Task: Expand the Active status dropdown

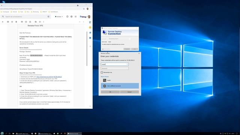Action: click(59, 16)
